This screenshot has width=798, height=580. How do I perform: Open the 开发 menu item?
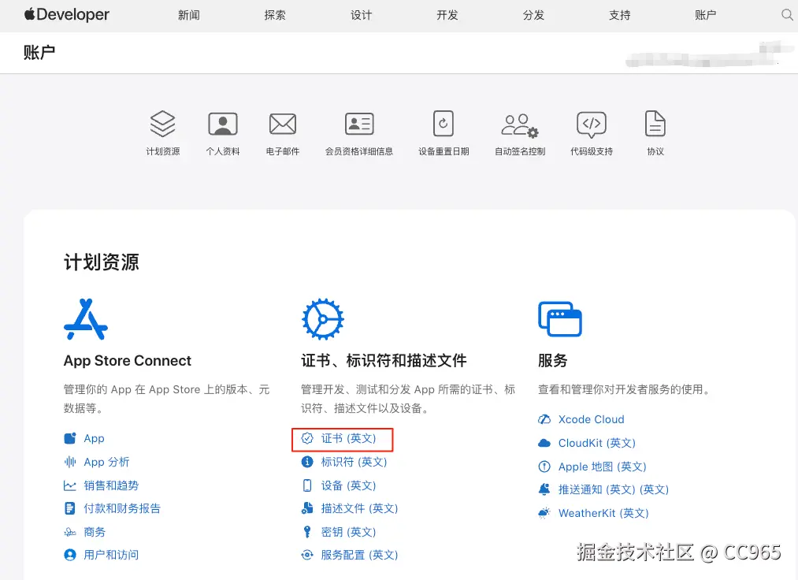pyautogui.click(x=447, y=15)
